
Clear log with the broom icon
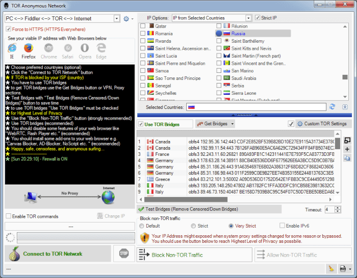click(x=331, y=269)
